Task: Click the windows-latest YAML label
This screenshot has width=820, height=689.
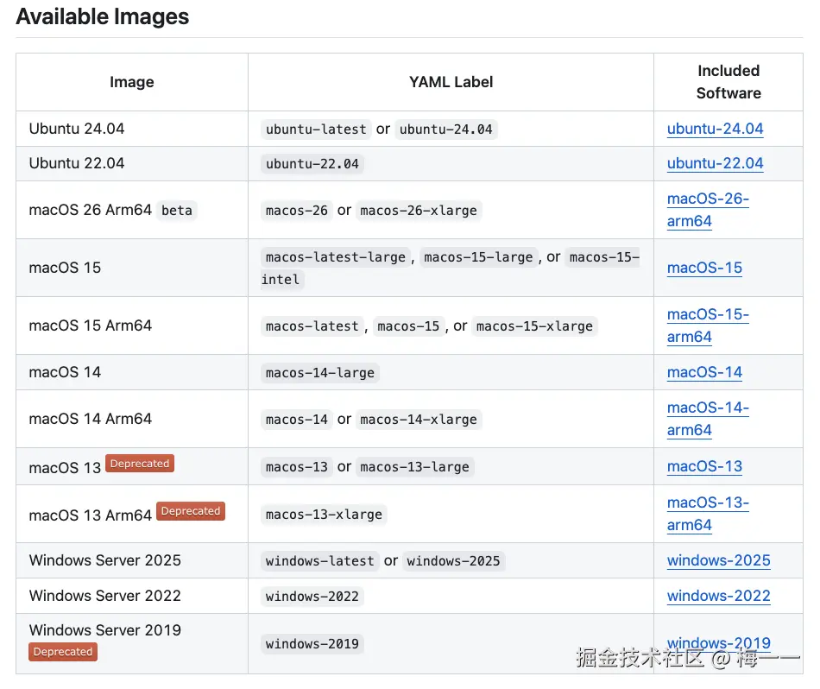Action: 320,561
